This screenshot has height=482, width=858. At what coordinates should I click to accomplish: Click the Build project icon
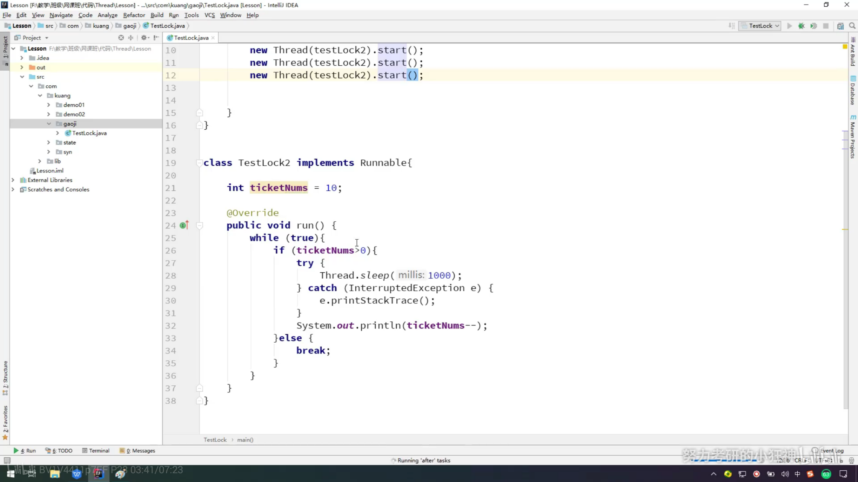click(x=732, y=26)
